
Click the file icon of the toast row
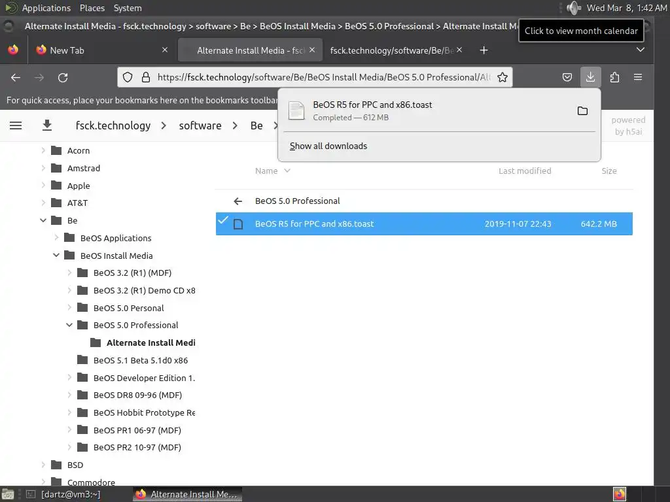pyautogui.click(x=238, y=224)
